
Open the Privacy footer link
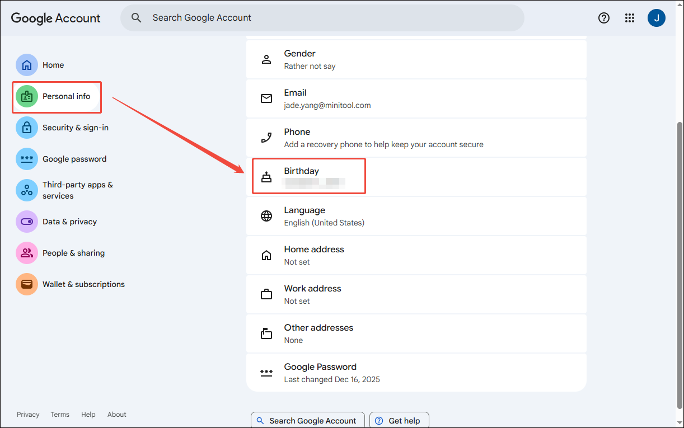click(28, 415)
